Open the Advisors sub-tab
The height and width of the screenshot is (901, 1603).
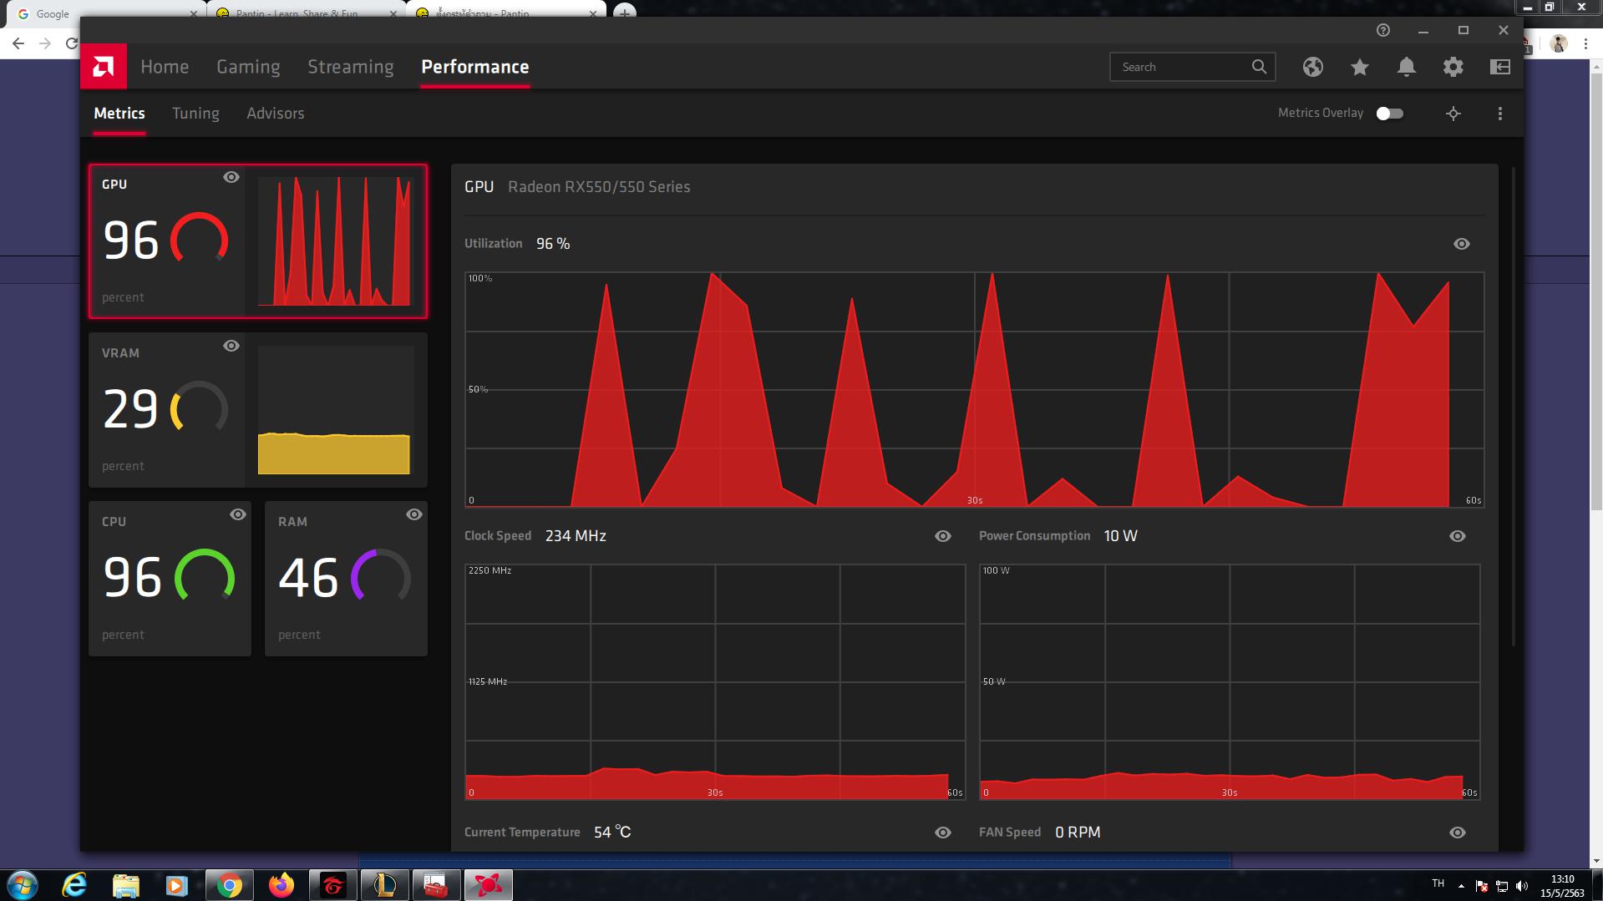pos(275,114)
